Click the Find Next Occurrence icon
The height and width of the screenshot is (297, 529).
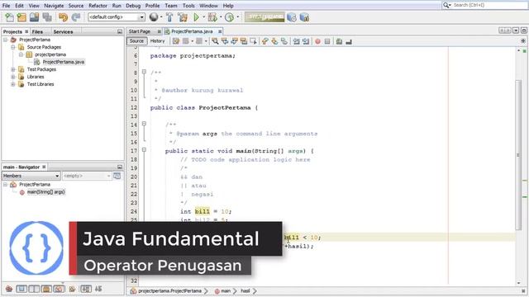[234, 41]
